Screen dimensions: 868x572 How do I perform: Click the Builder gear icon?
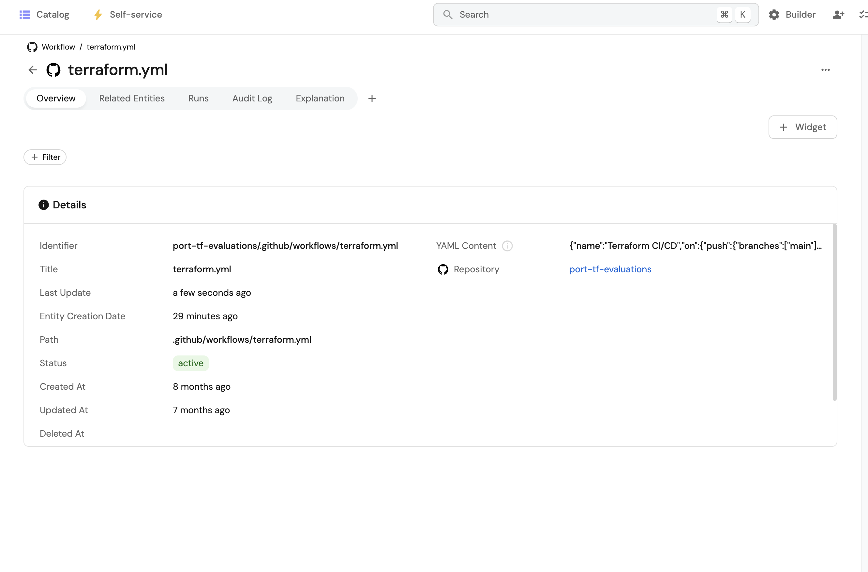tap(774, 15)
